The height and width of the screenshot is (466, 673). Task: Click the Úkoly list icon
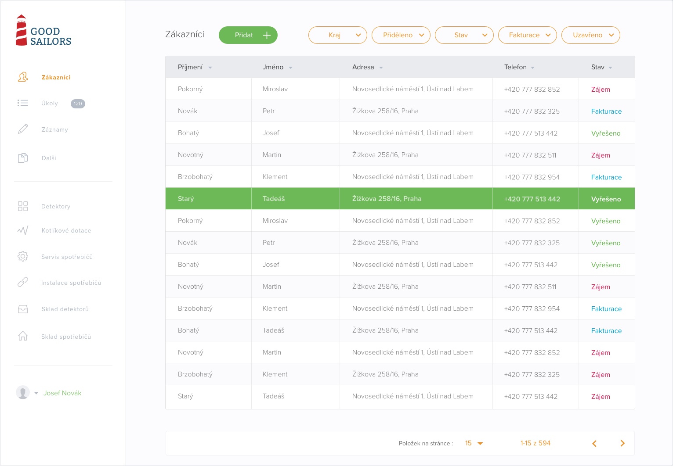[x=23, y=103]
